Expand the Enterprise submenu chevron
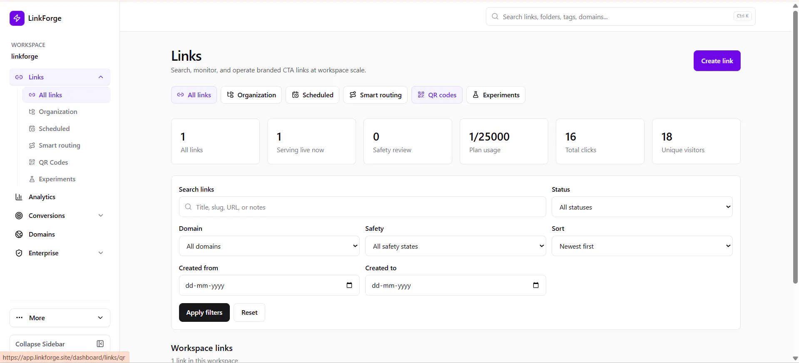This screenshot has width=799, height=363. tap(101, 253)
